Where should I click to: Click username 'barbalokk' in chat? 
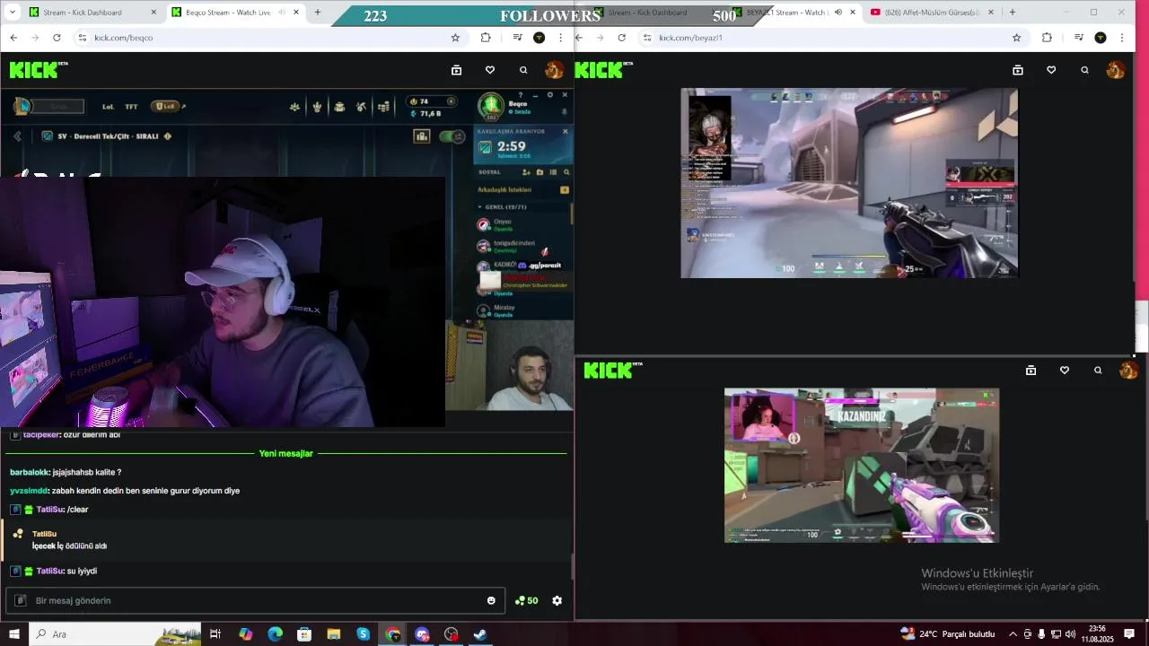29,472
